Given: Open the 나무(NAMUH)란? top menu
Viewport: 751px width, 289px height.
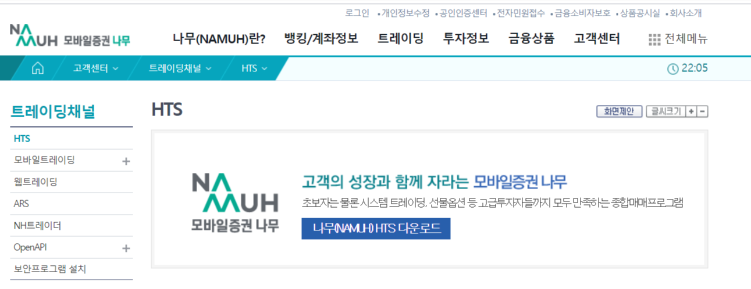Looking at the screenshot, I should tap(219, 39).
